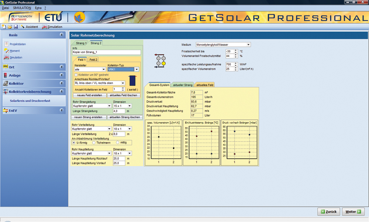Select mittig distribution flow option
Screen dimensions: 369x222
click(x=117, y=142)
